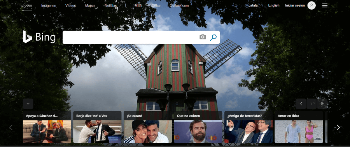Viewport: 350px width, 147px height.
Task: Switch language to English
Action: (274, 5)
